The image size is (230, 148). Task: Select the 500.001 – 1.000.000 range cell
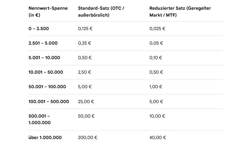click(40, 119)
